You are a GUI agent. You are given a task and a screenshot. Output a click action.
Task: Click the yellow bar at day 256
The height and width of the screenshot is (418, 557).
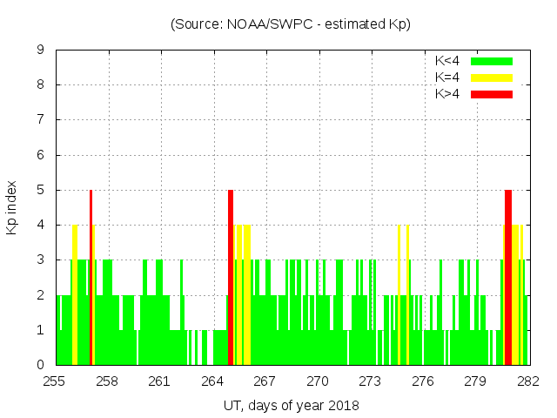(x=76, y=294)
